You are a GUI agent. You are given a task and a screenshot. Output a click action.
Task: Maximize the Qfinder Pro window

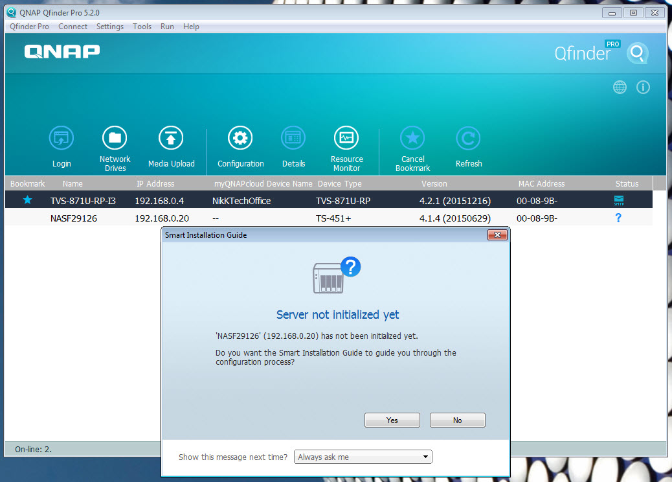(x=633, y=13)
